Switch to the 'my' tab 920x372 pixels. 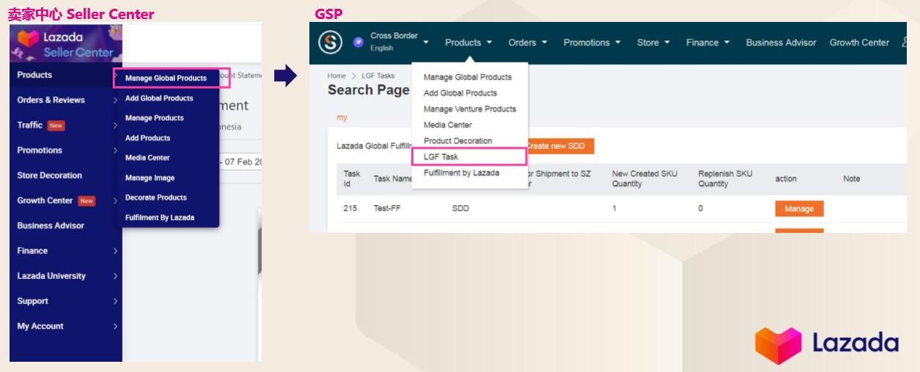point(341,117)
